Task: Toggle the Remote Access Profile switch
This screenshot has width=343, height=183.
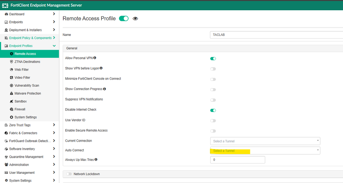Action: [124, 19]
